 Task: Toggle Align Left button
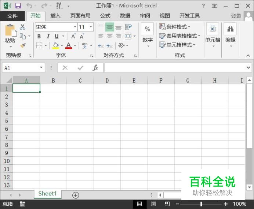(x=101, y=36)
